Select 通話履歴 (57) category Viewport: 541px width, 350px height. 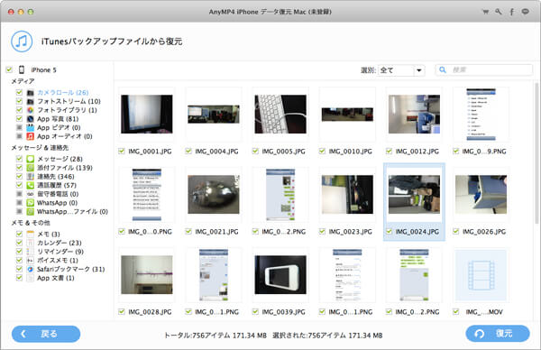(57, 185)
